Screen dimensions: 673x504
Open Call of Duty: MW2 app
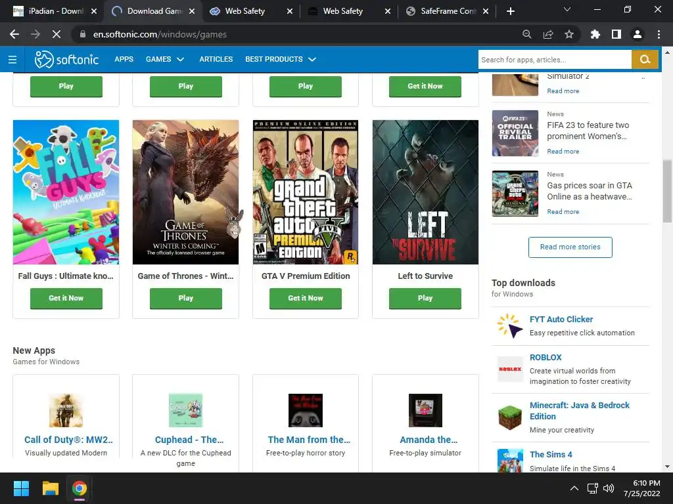pyautogui.click(x=68, y=440)
